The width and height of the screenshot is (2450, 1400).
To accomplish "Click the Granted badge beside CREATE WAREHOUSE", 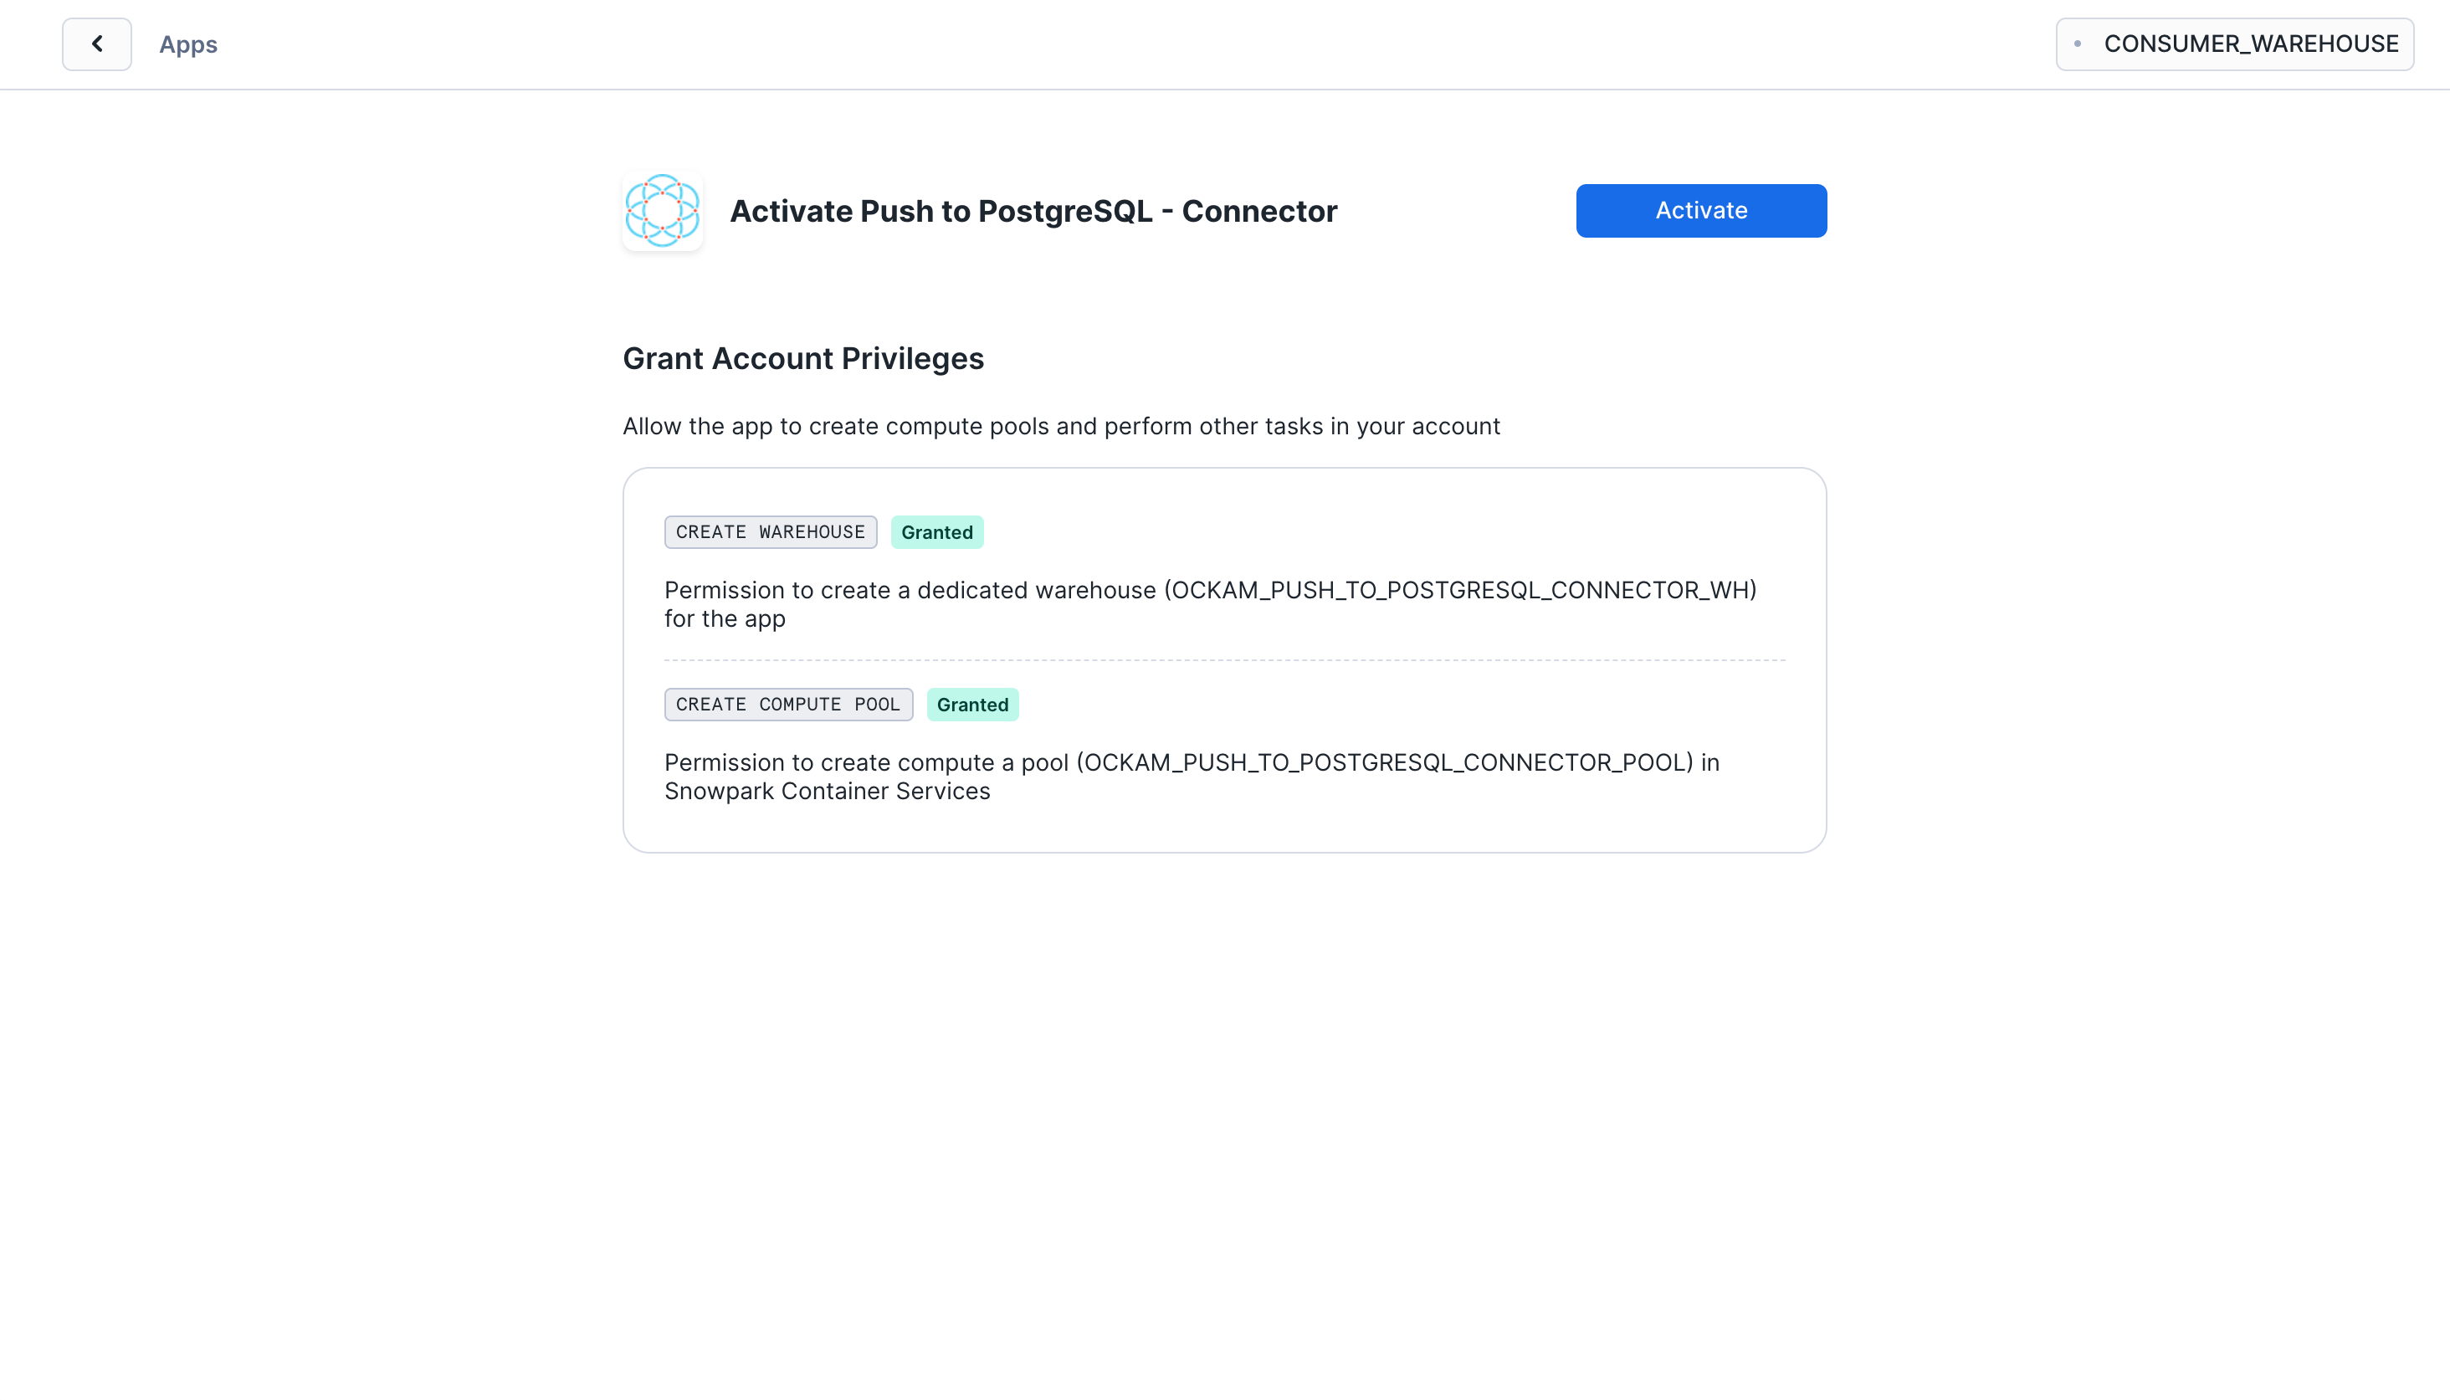I will pos(936,531).
